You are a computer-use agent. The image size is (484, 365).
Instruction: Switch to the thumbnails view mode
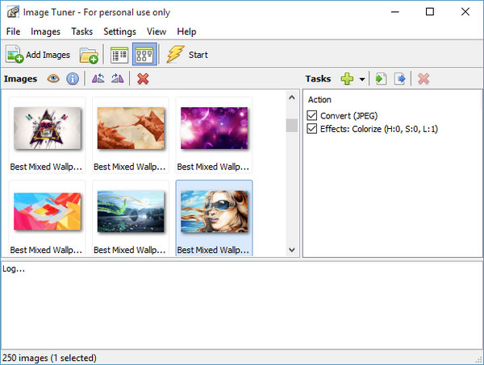(144, 55)
